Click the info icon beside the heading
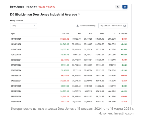Image resolution: width=142 pixels, height=118 pixels. click(x=79, y=14)
